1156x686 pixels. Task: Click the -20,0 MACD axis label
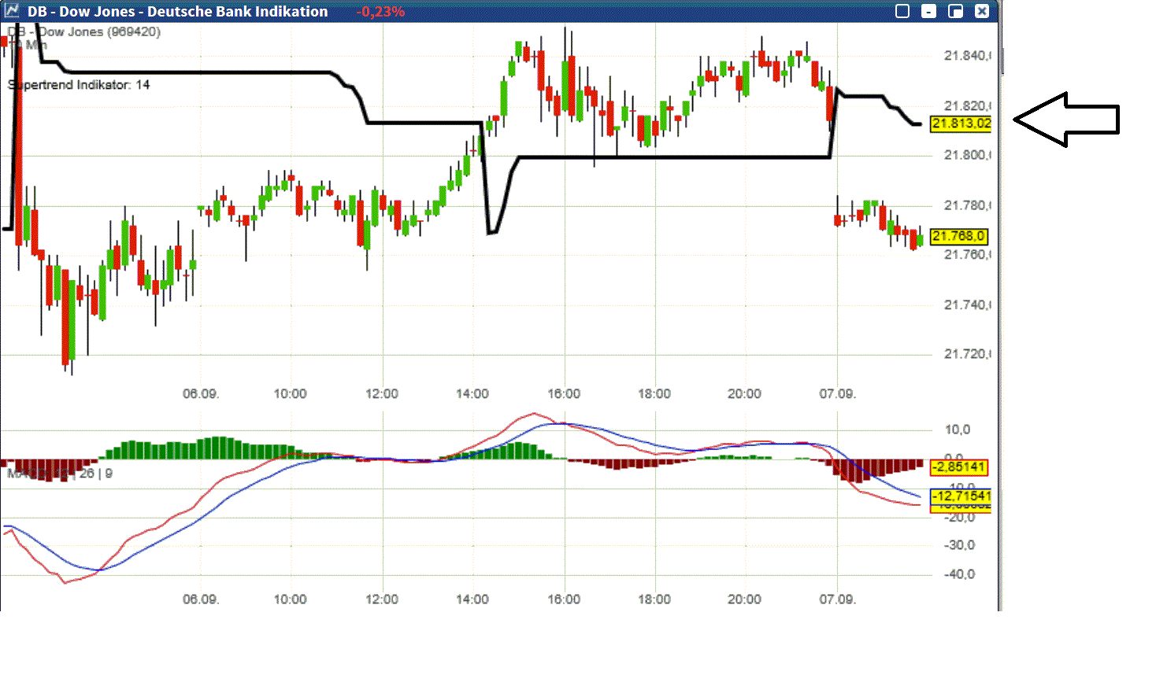(x=959, y=518)
